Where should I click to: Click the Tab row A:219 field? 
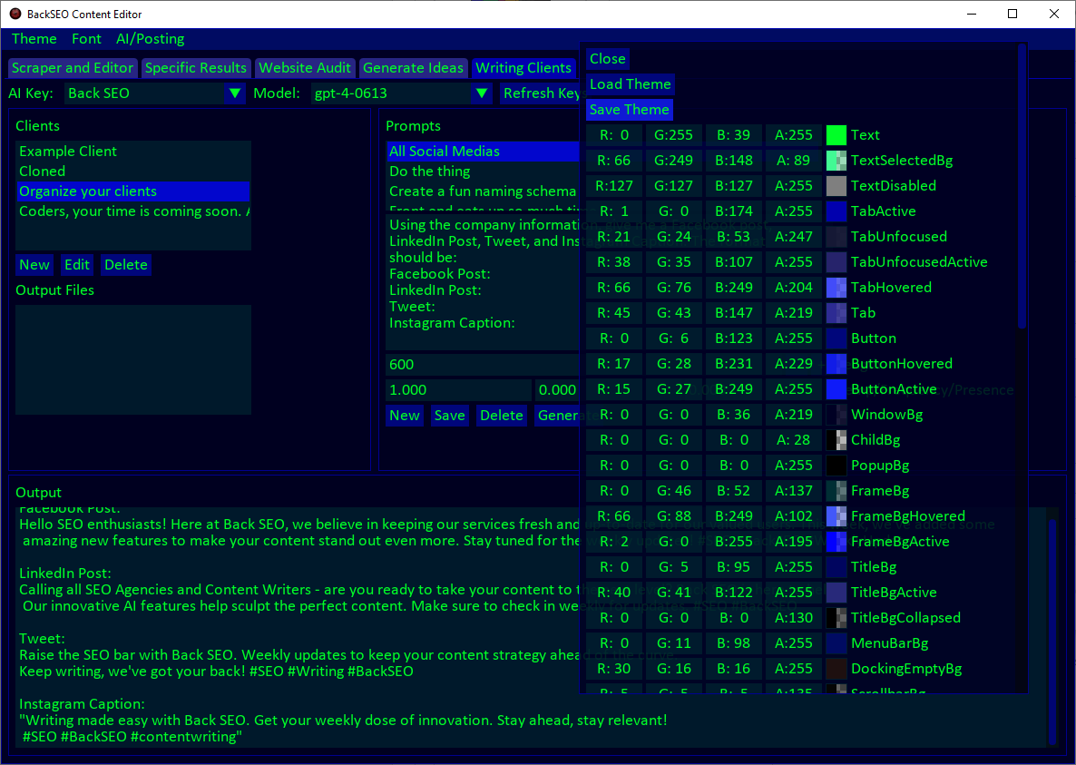click(793, 313)
